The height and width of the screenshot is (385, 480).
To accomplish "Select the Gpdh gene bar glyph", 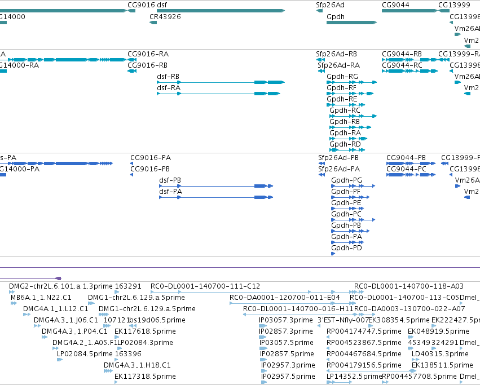I will coord(352,23).
